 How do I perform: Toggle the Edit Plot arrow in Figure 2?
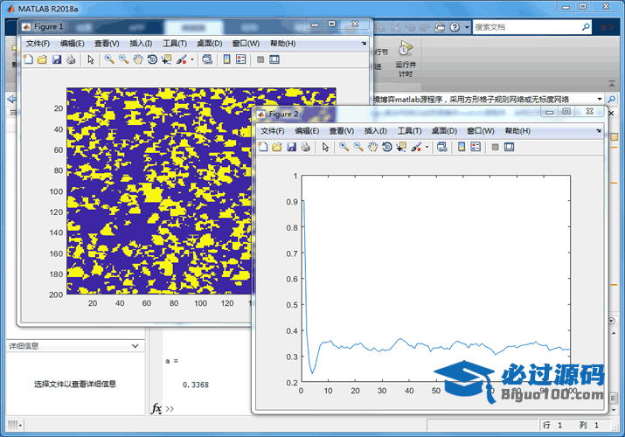tap(325, 147)
